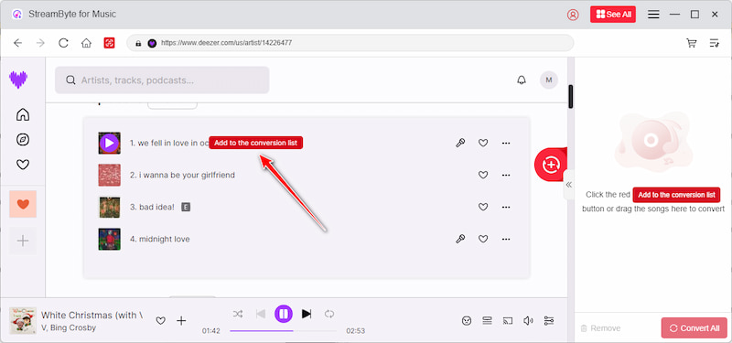Click the sad face dislike icon in player

pyautogui.click(x=466, y=321)
